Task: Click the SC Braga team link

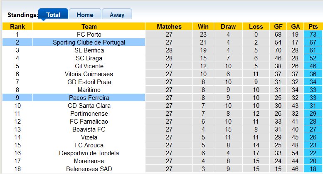Action: pos(89,58)
